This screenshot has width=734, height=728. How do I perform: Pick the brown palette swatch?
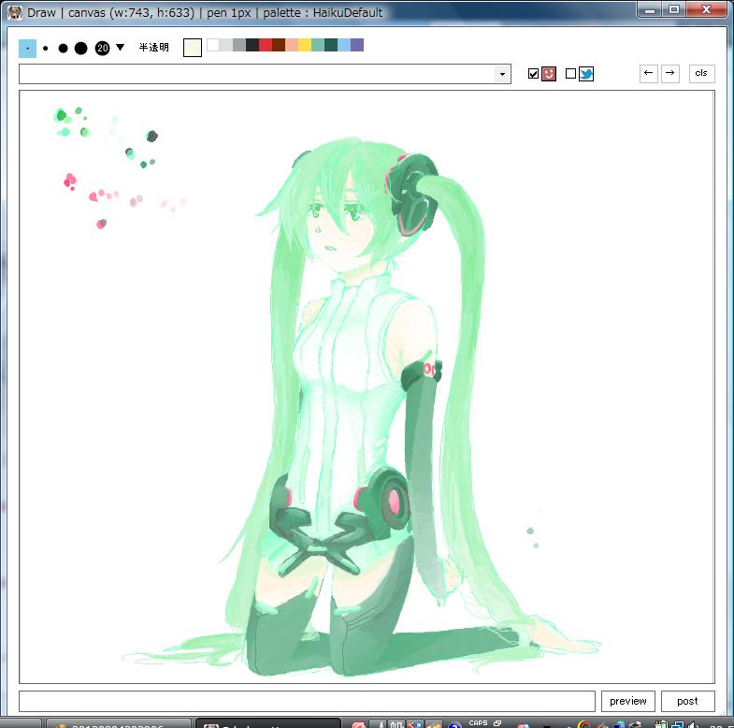click(x=279, y=45)
